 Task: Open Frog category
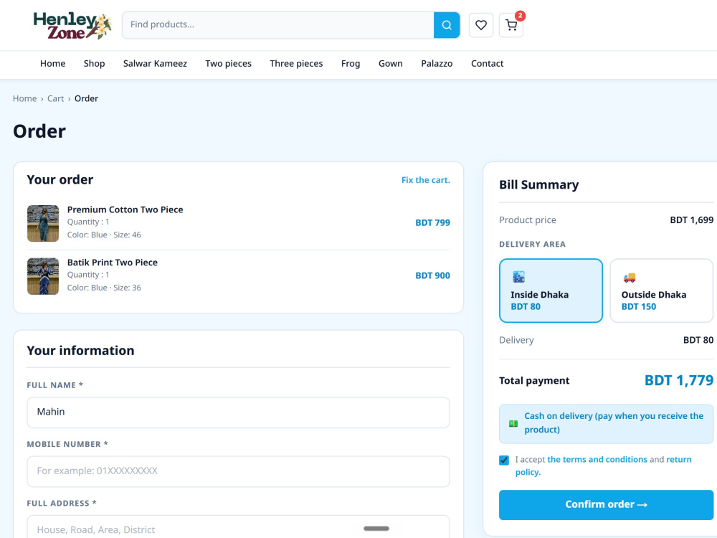pos(351,64)
